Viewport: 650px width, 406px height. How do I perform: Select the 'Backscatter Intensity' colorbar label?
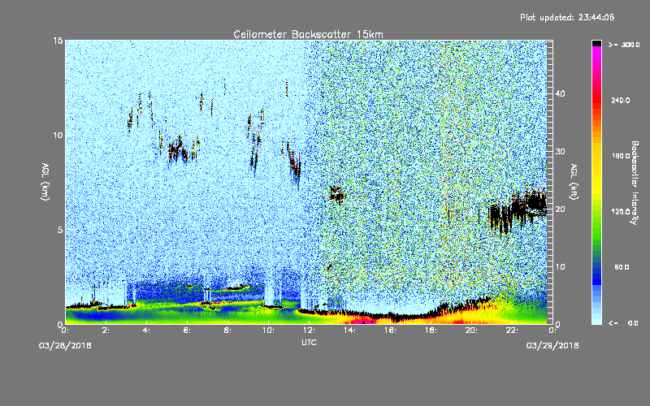[635, 183]
